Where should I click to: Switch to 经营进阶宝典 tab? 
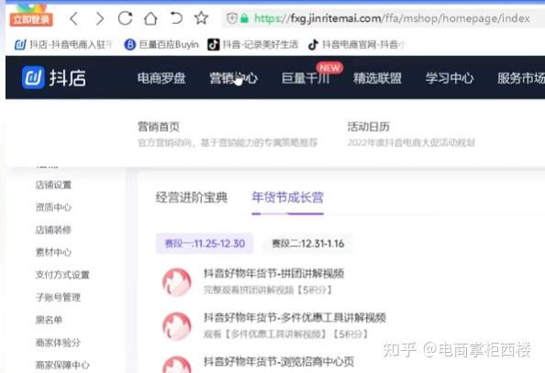pos(192,198)
